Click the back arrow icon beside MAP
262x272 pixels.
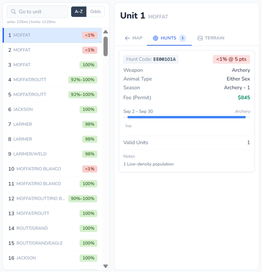click(x=127, y=38)
